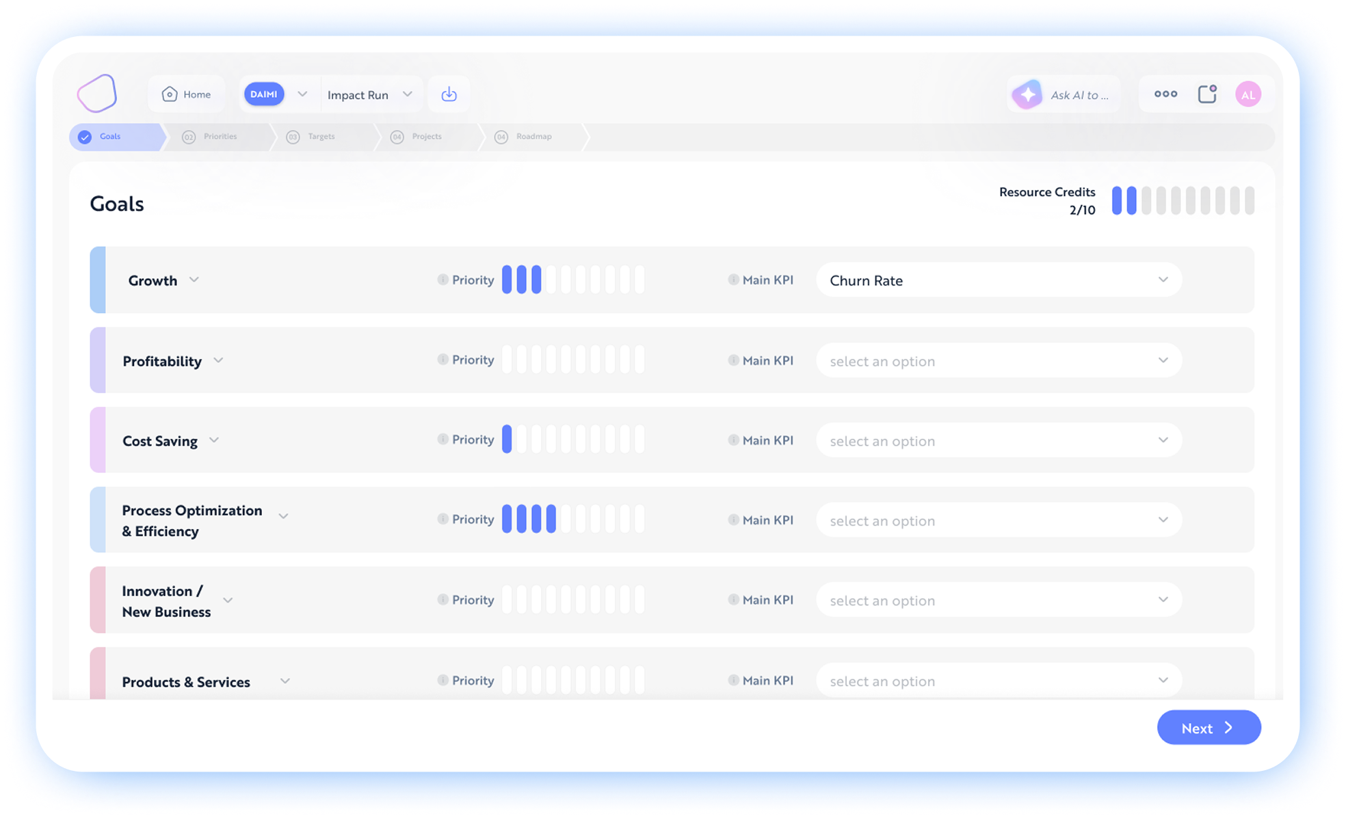Click the Next button
Screen dimensions: 1346x818
pyautogui.click(x=1208, y=728)
